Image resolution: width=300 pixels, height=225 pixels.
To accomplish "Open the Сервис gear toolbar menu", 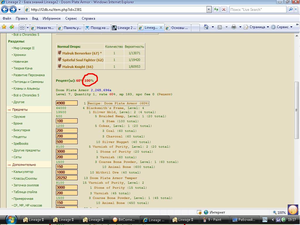I will (x=282, y=27).
